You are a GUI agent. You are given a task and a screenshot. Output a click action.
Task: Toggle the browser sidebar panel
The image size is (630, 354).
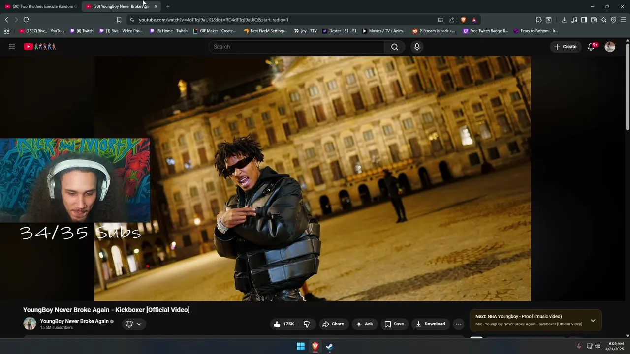point(584,20)
